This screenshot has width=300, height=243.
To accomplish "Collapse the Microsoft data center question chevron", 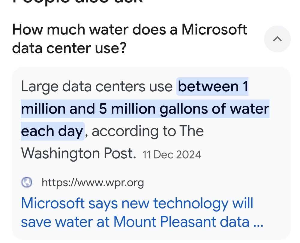I will tap(277, 39).
